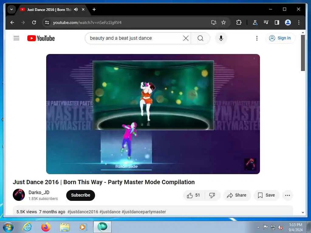This screenshot has height=233, width=311.
Task: Open the YouTube hamburger guide menu
Action: (x=16, y=38)
